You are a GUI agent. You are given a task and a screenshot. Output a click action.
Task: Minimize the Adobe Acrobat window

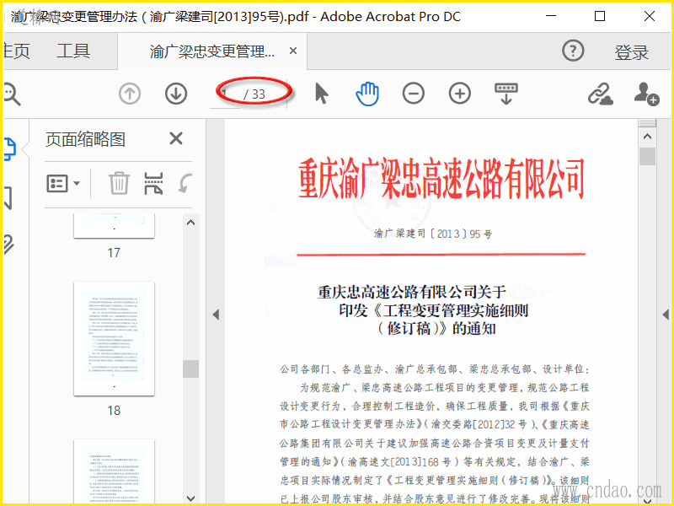tap(551, 16)
